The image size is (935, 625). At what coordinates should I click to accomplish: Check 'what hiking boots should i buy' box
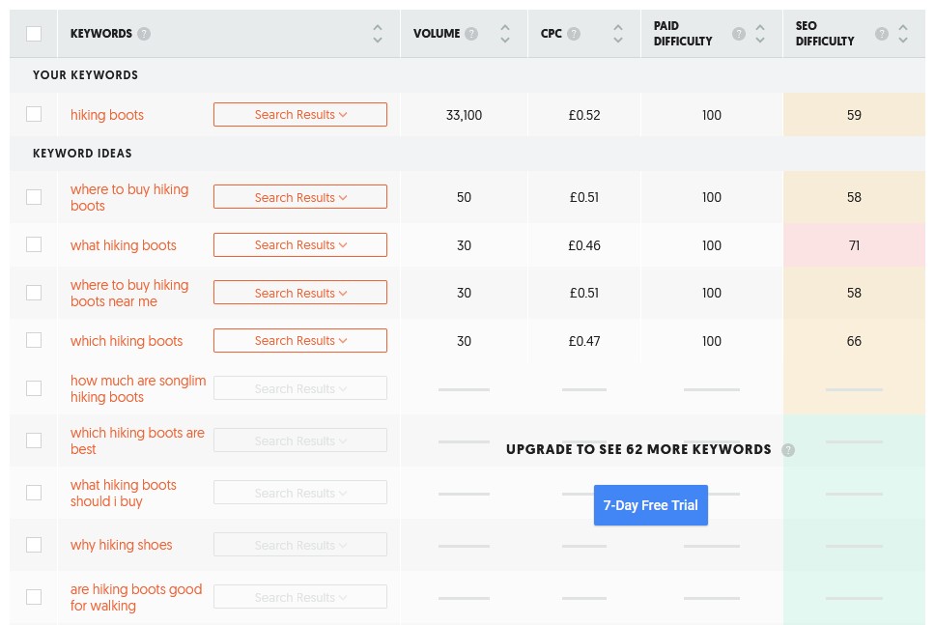click(34, 493)
